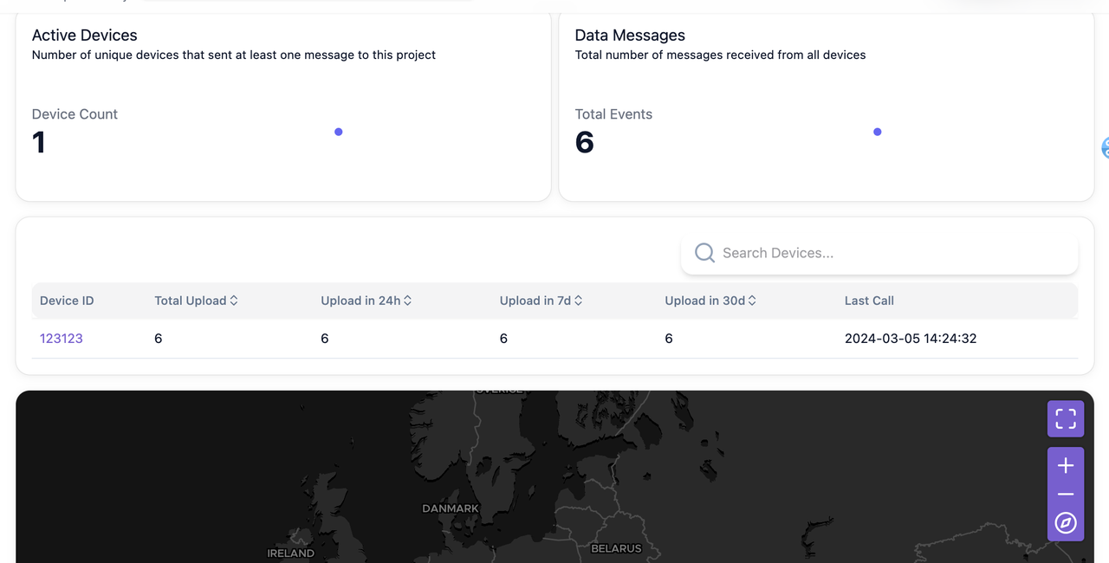This screenshot has width=1109, height=563.
Task: Click the magnifier icon in device search
Action: (705, 253)
